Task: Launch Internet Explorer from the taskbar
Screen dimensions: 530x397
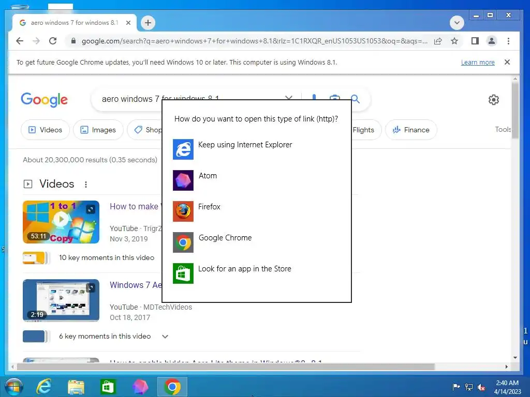Action: tap(44, 387)
